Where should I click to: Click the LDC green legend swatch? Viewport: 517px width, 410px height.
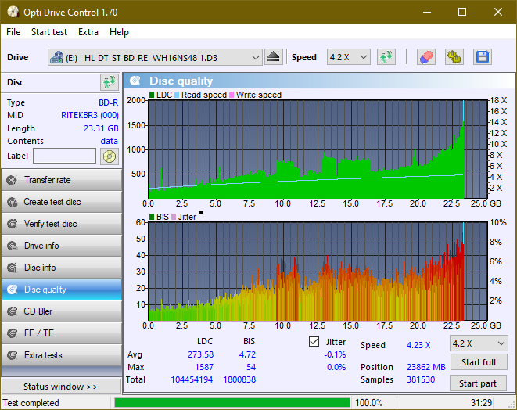[152, 95]
